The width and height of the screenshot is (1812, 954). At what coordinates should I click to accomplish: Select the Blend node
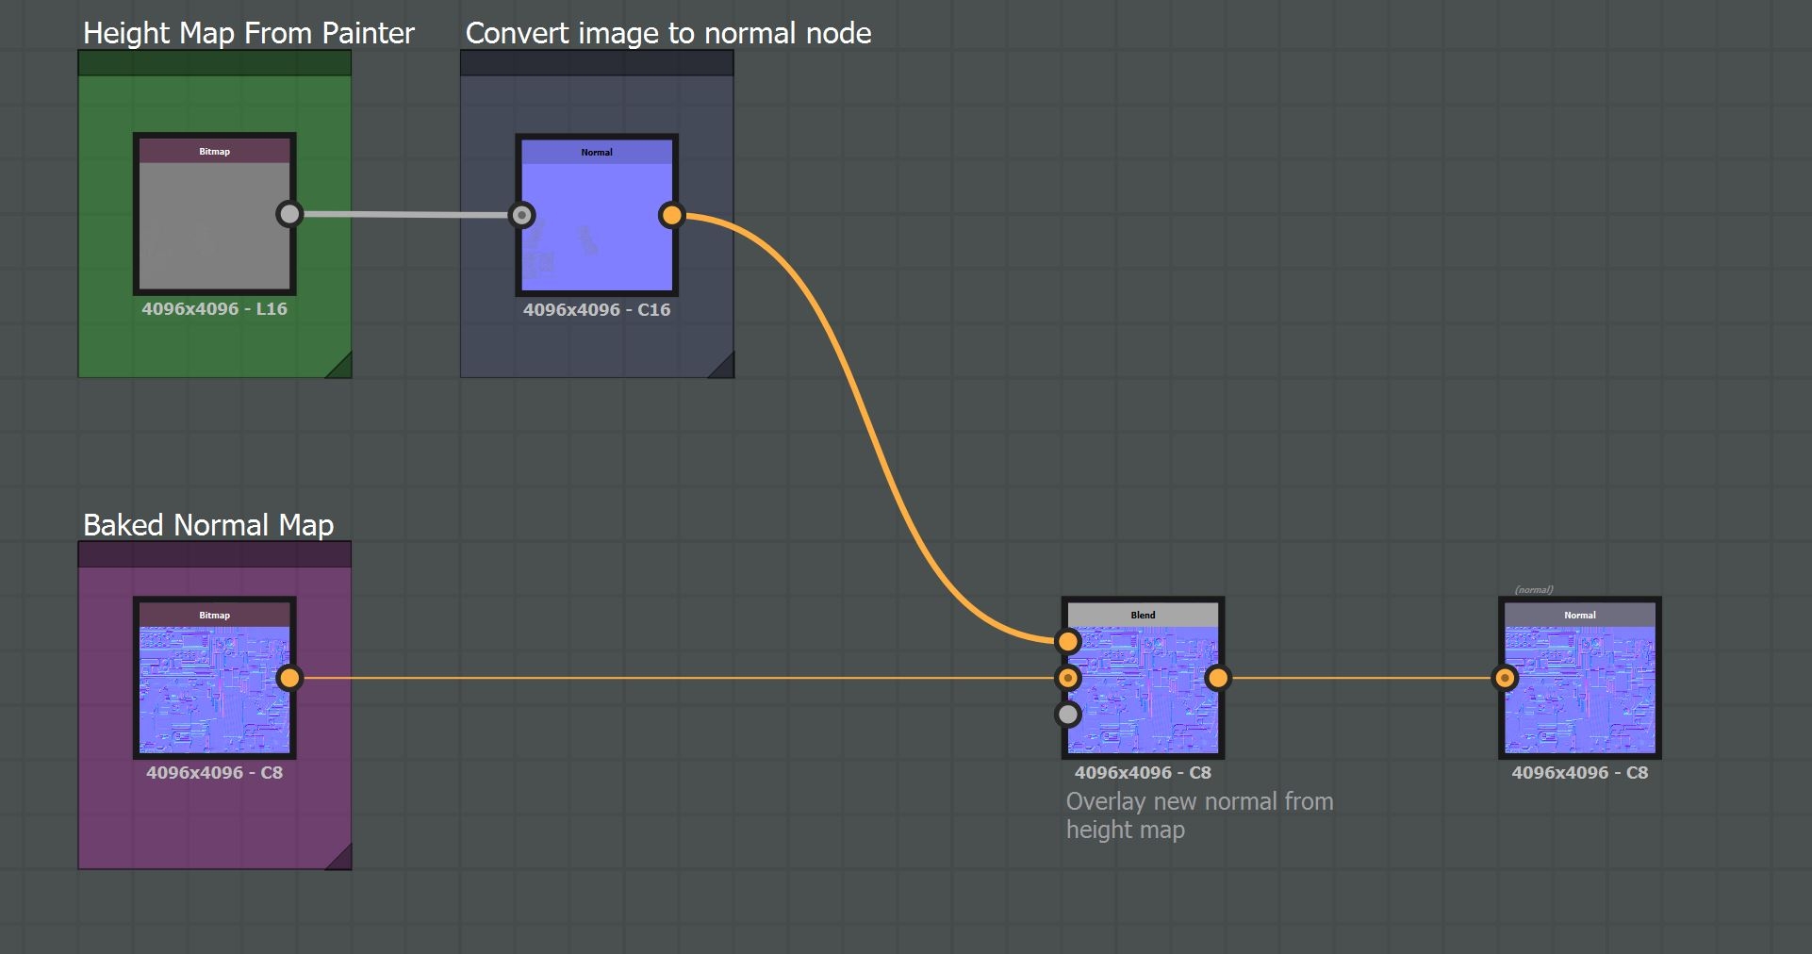tap(1143, 678)
